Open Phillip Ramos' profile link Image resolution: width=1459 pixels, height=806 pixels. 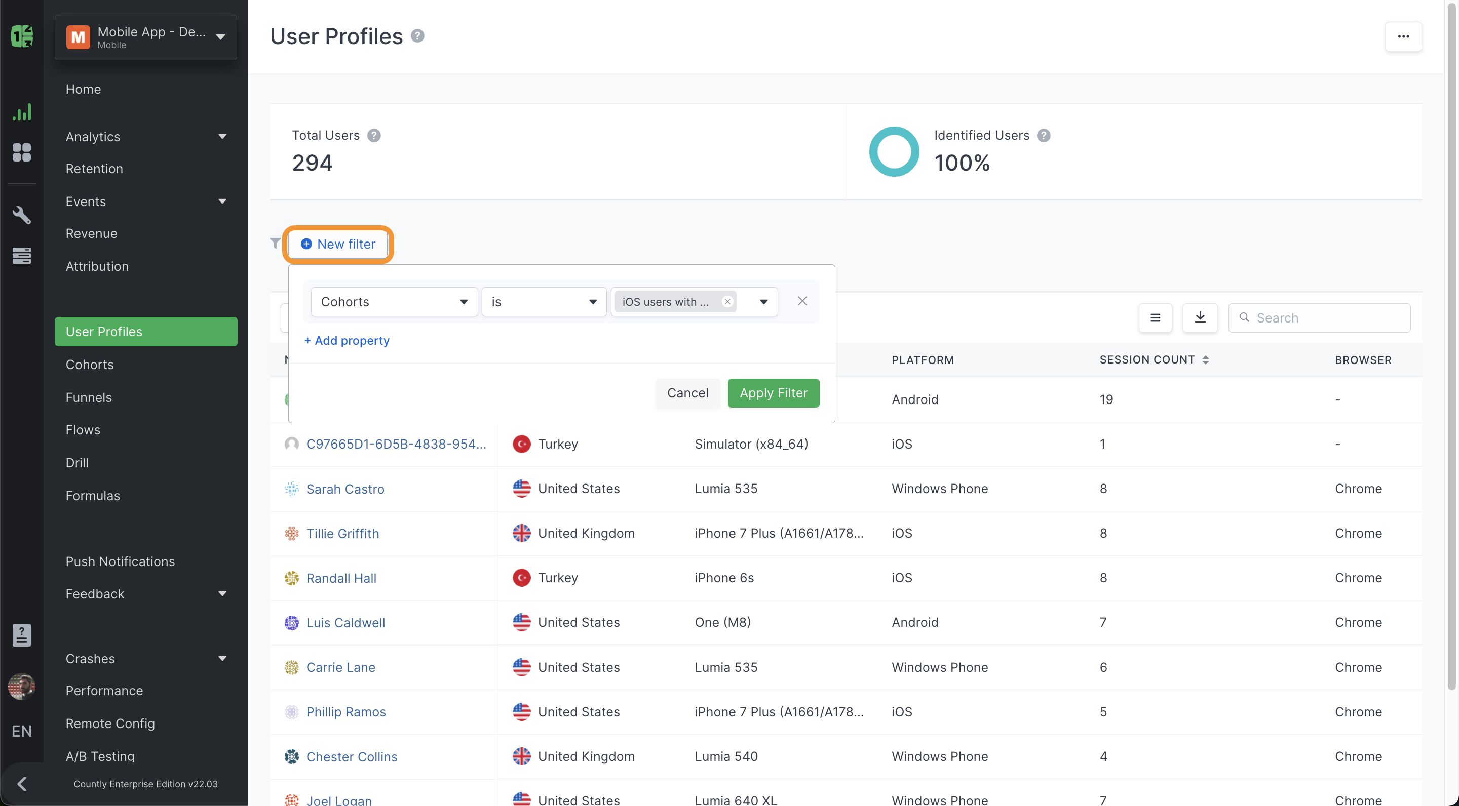pyautogui.click(x=345, y=712)
